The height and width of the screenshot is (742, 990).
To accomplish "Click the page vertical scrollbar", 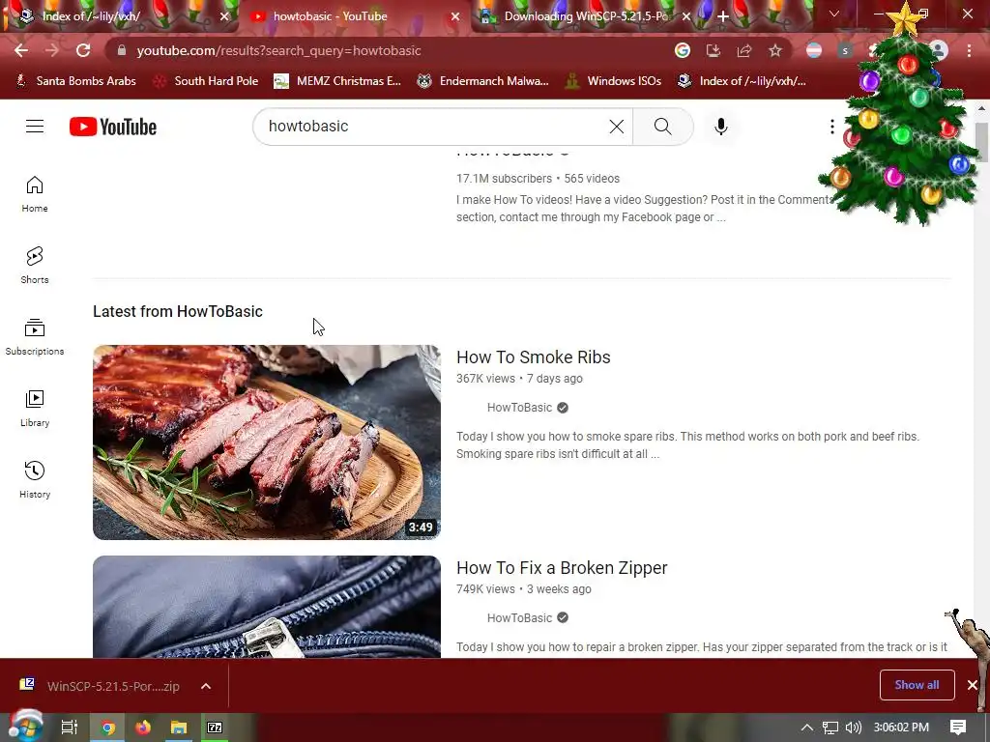I will click(x=981, y=142).
